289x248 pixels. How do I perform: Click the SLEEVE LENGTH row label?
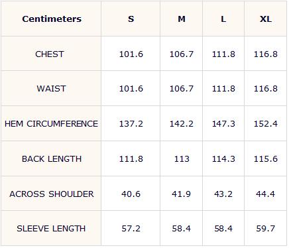coord(51,229)
